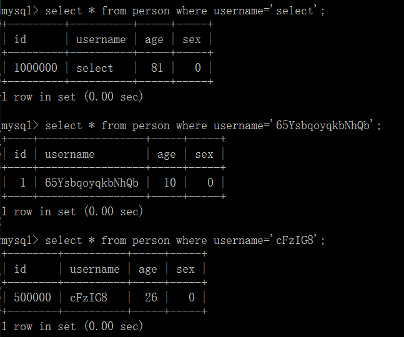This screenshot has width=404, height=337.
Task: Click the id value 1 in second table
Action: click(22, 183)
